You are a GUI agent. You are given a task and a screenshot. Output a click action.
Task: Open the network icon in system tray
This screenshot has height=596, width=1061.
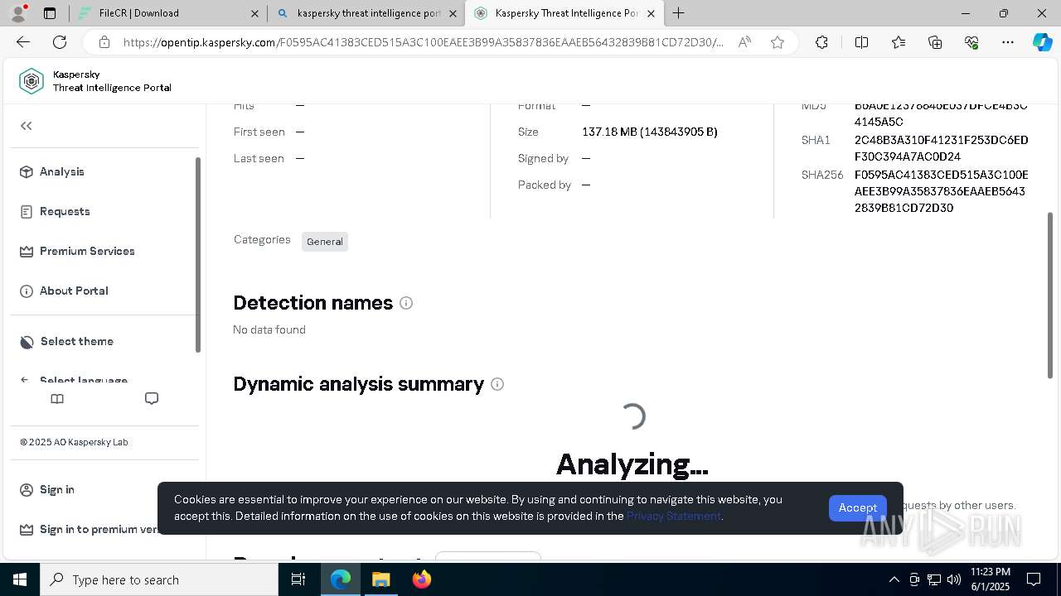[x=934, y=579]
